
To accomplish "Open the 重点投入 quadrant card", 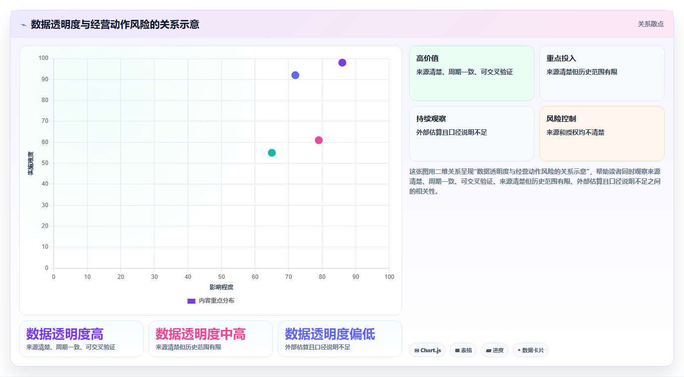I will click(x=602, y=73).
